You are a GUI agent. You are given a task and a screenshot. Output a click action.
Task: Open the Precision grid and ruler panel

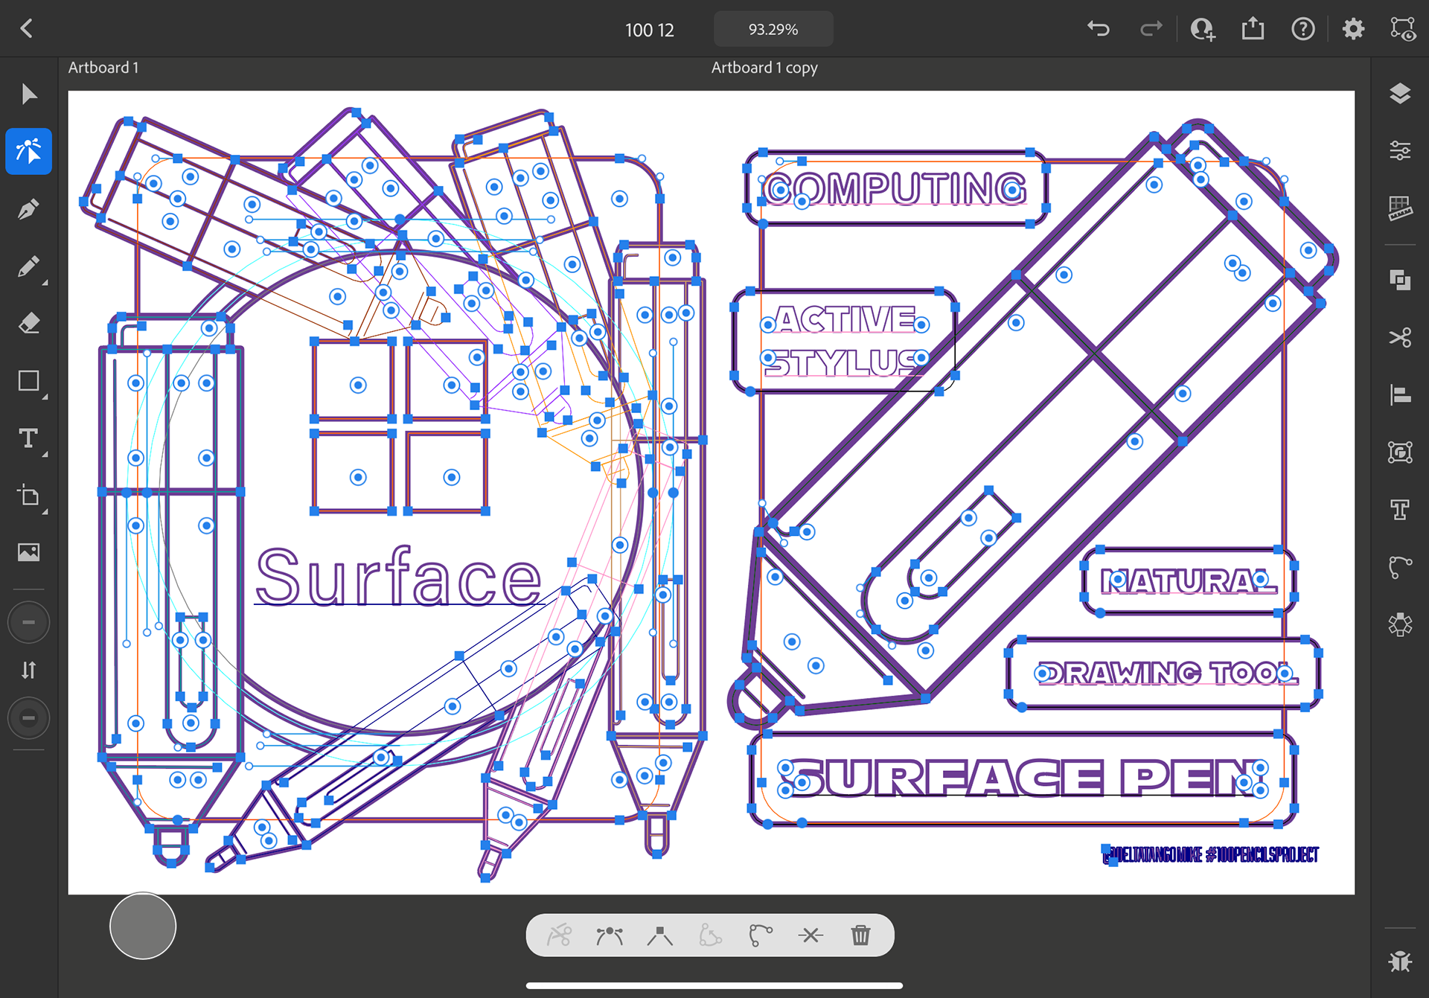pyautogui.click(x=1400, y=208)
